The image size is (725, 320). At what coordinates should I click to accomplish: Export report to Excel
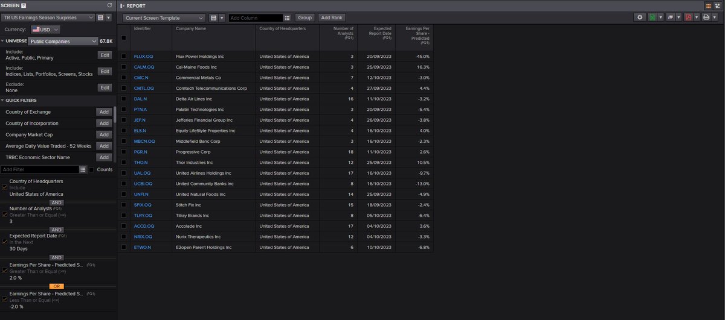tap(652, 18)
